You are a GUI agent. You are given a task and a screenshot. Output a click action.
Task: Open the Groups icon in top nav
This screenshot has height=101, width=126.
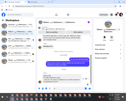(68, 15)
